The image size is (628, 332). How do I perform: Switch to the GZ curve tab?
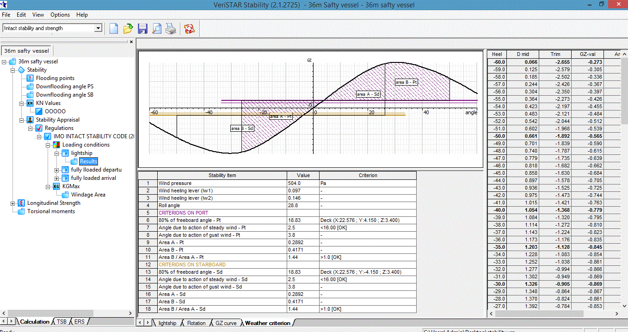[227, 323]
